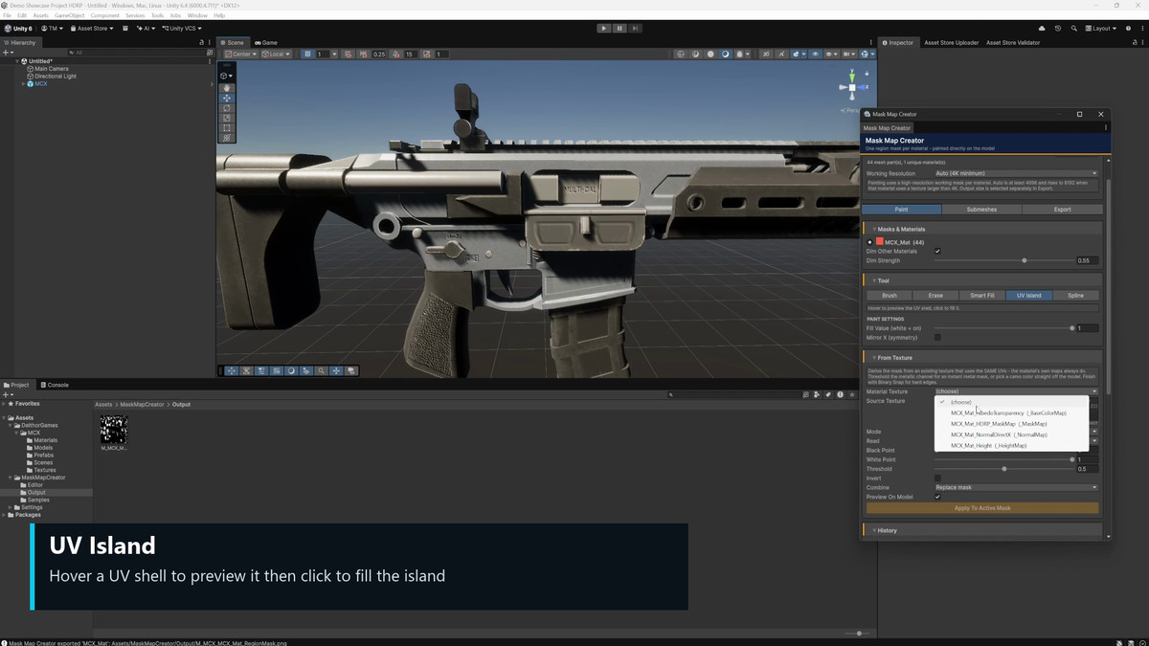This screenshot has height=646, width=1149.
Task: Adjust the Threshold slider
Action: (1003, 469)
